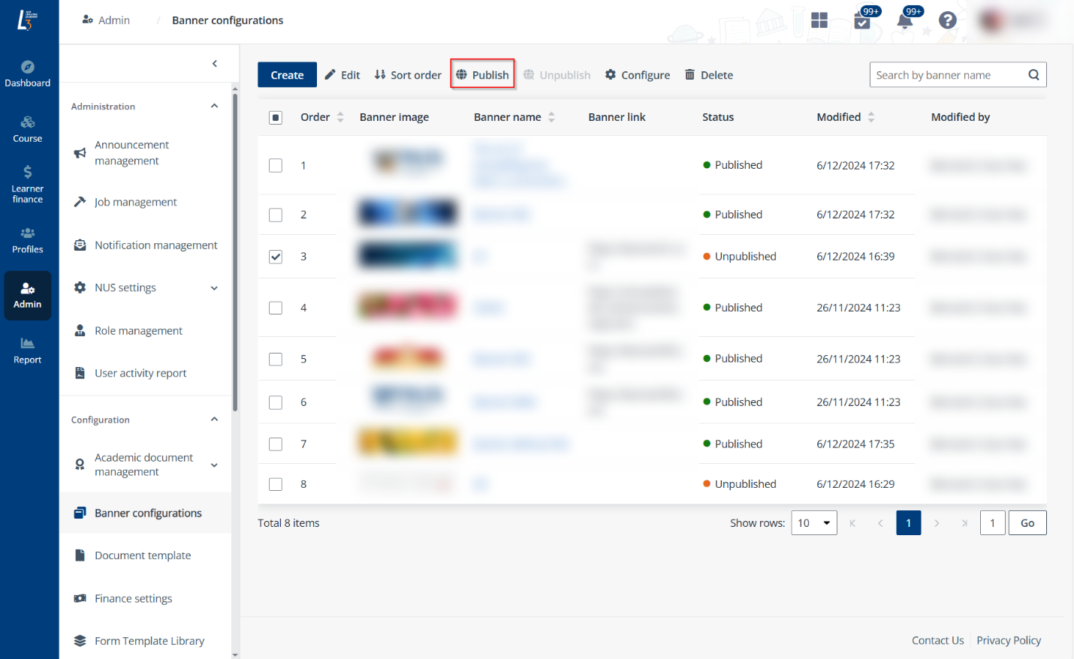
Task: Go to Dashboard in left rail
Action: point(28,74)
